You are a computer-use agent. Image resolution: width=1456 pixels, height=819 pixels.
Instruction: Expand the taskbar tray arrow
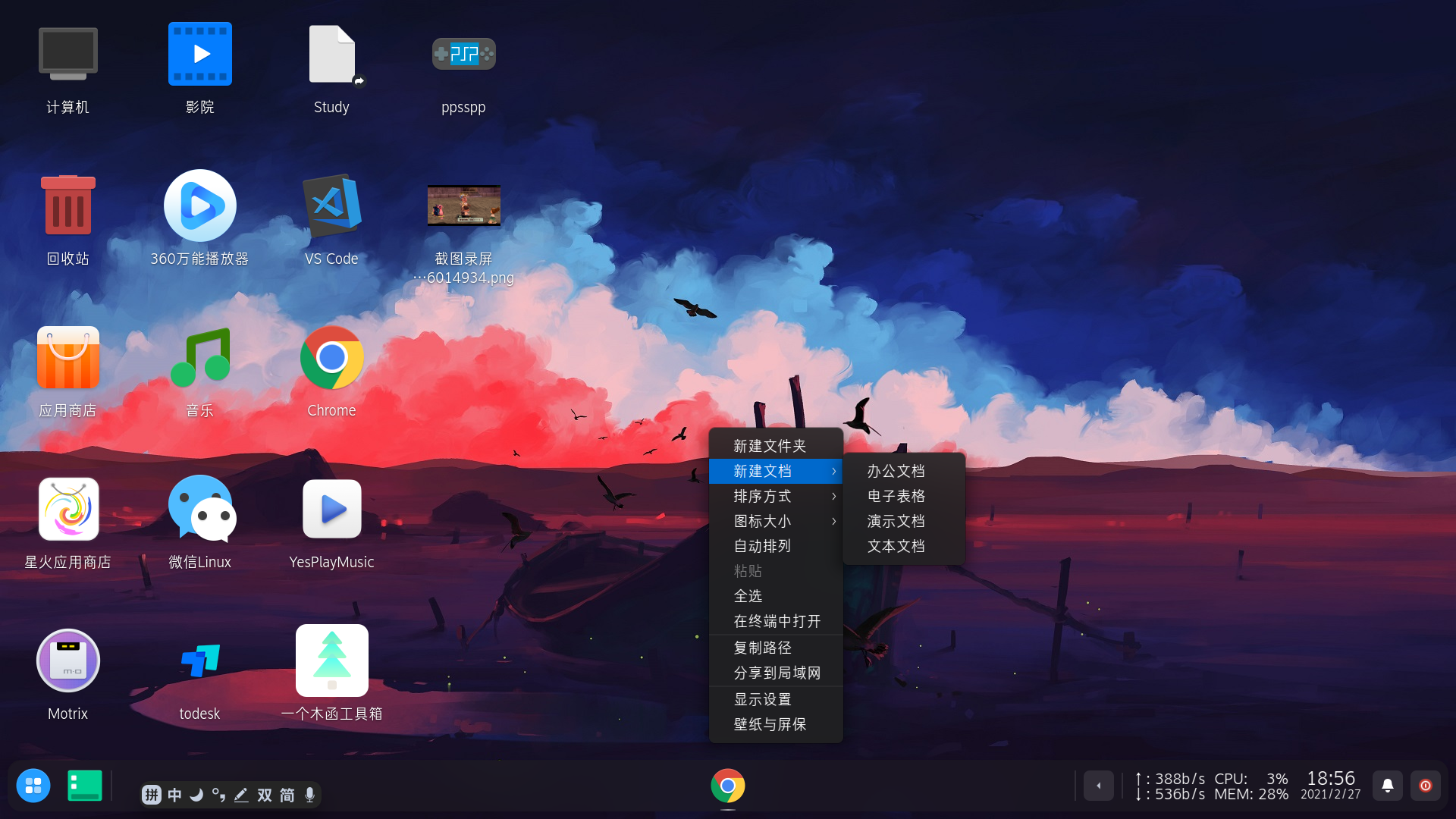(x=1098, y=786)
